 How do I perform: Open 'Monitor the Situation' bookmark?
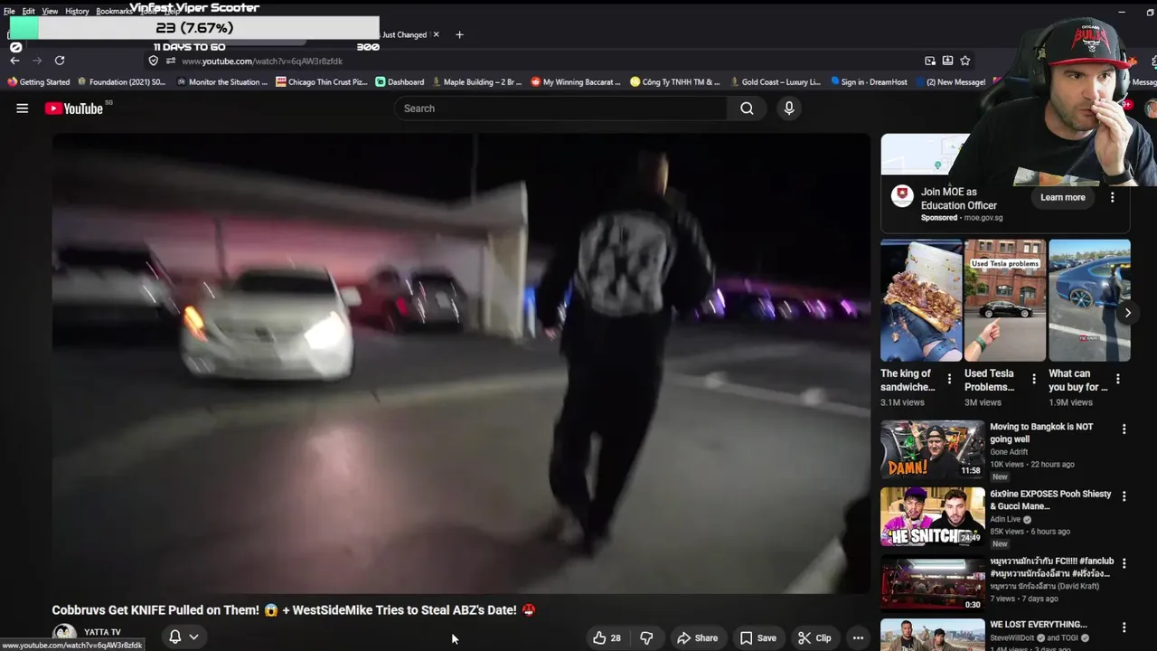click(x=221, y=81)
